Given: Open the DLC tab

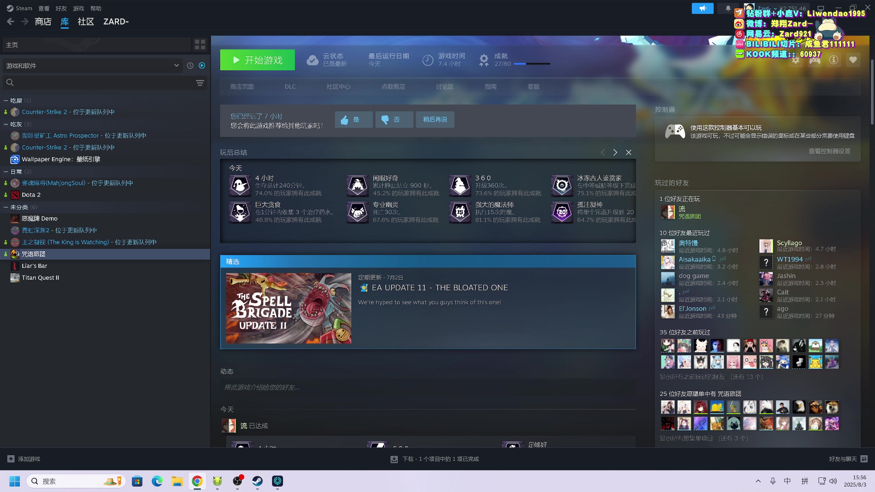Looking at the screenshot, I should coord(290,87).
